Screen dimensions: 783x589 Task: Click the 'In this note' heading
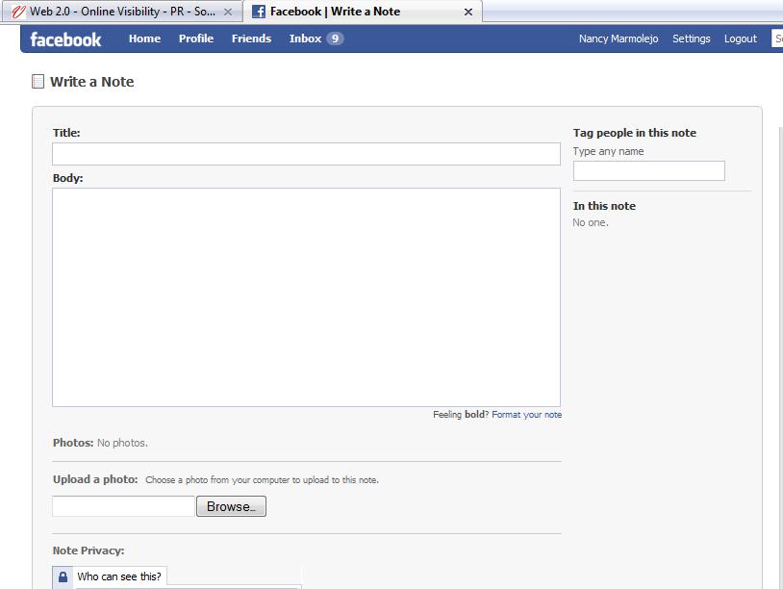click(x=604, y=206)
